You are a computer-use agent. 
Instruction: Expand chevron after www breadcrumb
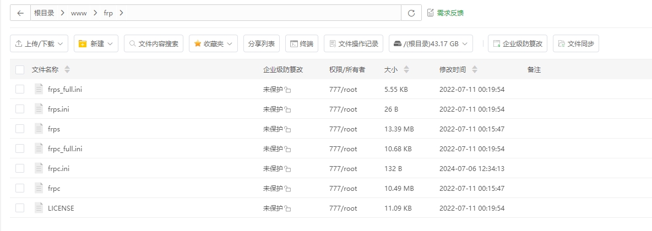(95, 13)
